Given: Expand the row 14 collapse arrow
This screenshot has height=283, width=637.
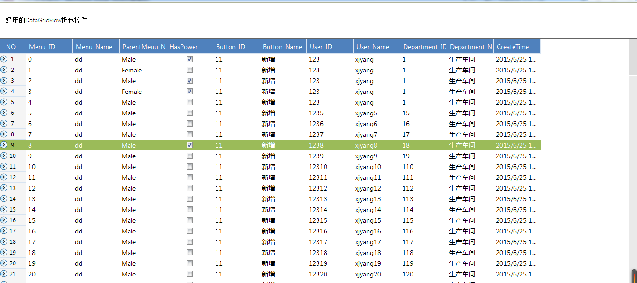Looking at the screenshot, I should (x=4, y=198).
